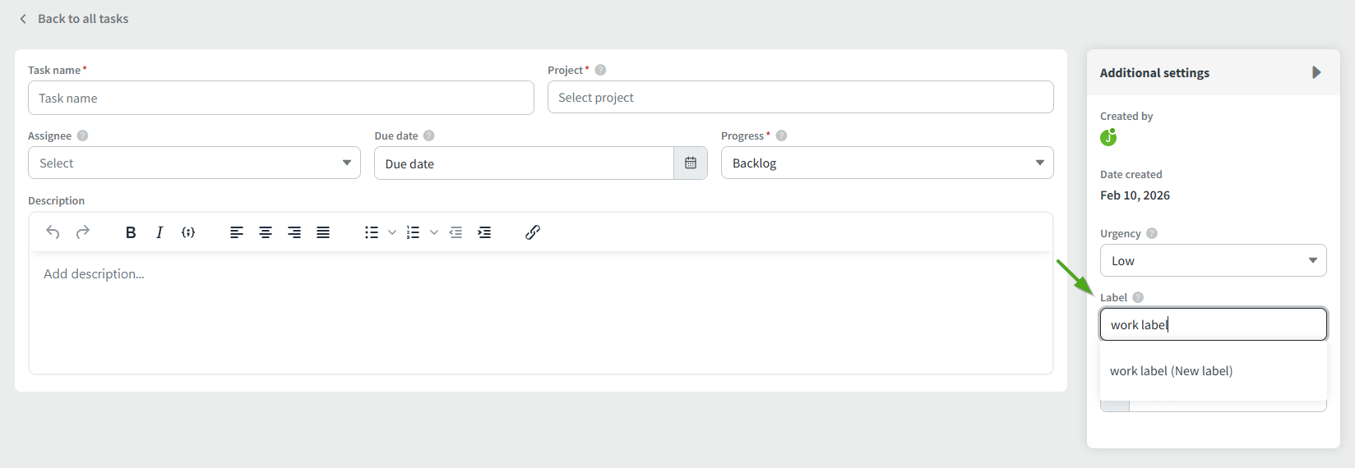
Task: Select 'work label (New label)' suggestion
Action: point(1172,371)
